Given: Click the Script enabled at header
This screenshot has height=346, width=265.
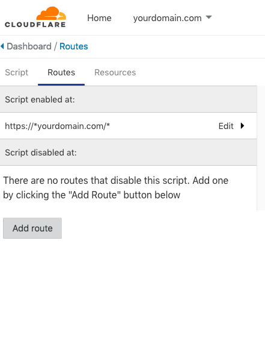Looking at the screenshot, I should click(128, 99).
